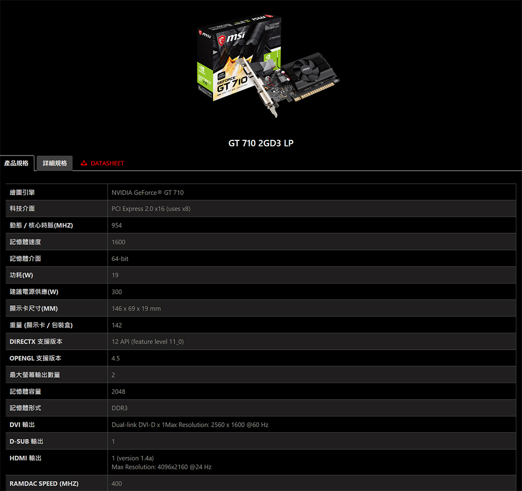Click the OpenGL value 4.5
Image resolution: width=522 pixels, height=491 pixels.
115,358
